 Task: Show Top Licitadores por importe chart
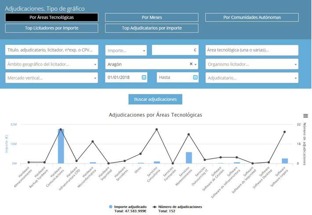coord(51,28)
